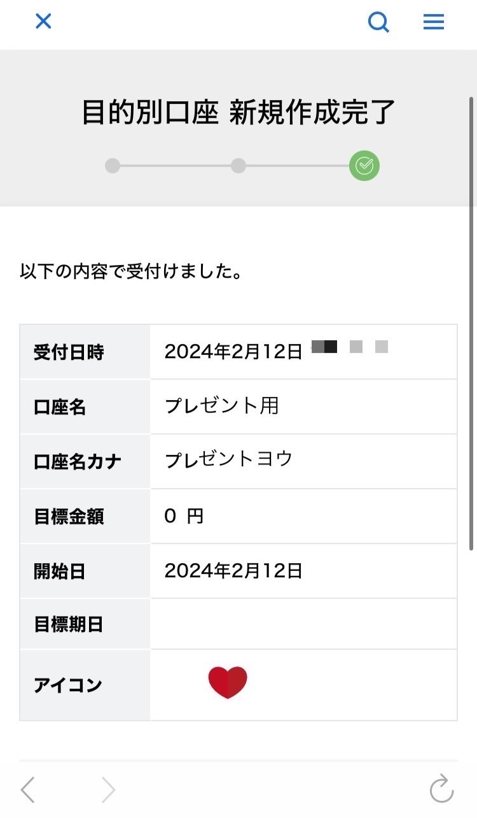Select the 目的別口座 新規作成完了 heading

coord(238,112)
